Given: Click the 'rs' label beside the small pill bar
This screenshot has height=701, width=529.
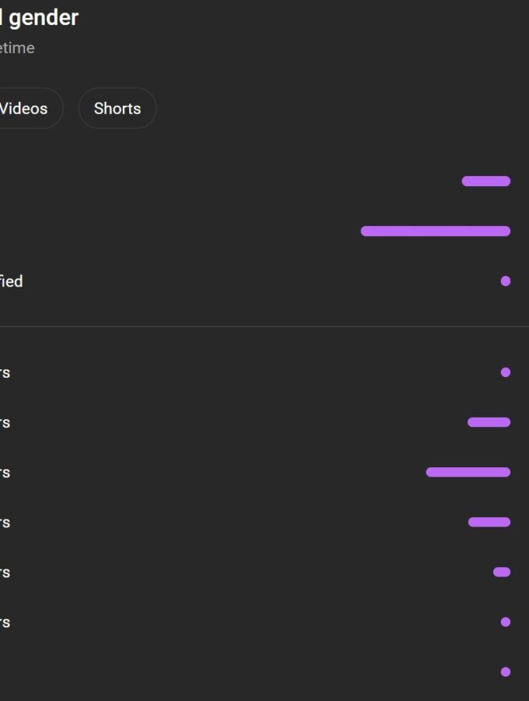Looking at the screenshot, I should click(5, 572).
